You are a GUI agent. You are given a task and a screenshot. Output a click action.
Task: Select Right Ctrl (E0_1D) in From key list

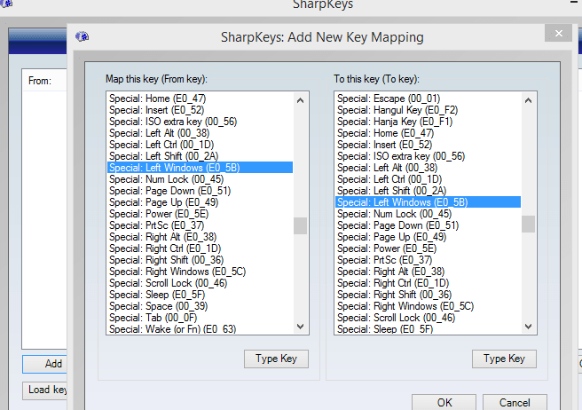[x=200, y=248]
